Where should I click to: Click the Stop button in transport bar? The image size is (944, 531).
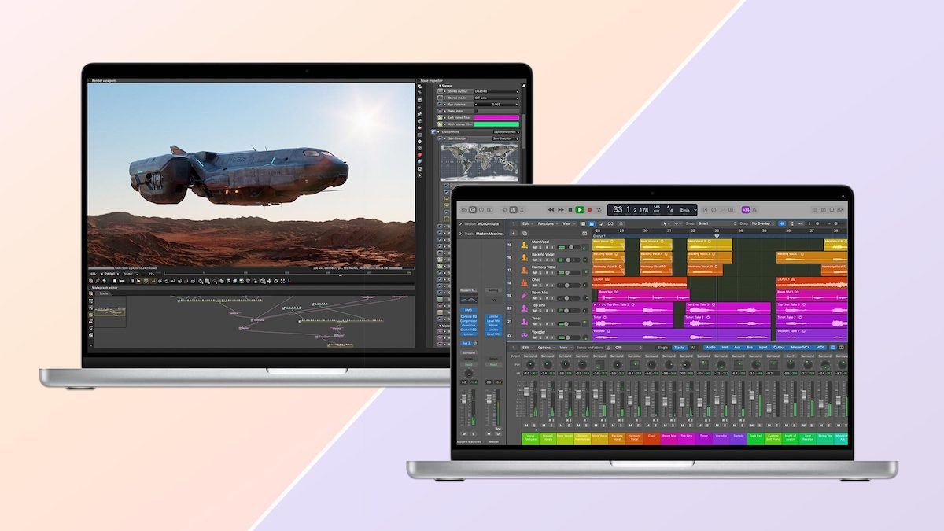click(x=570, y=210)
